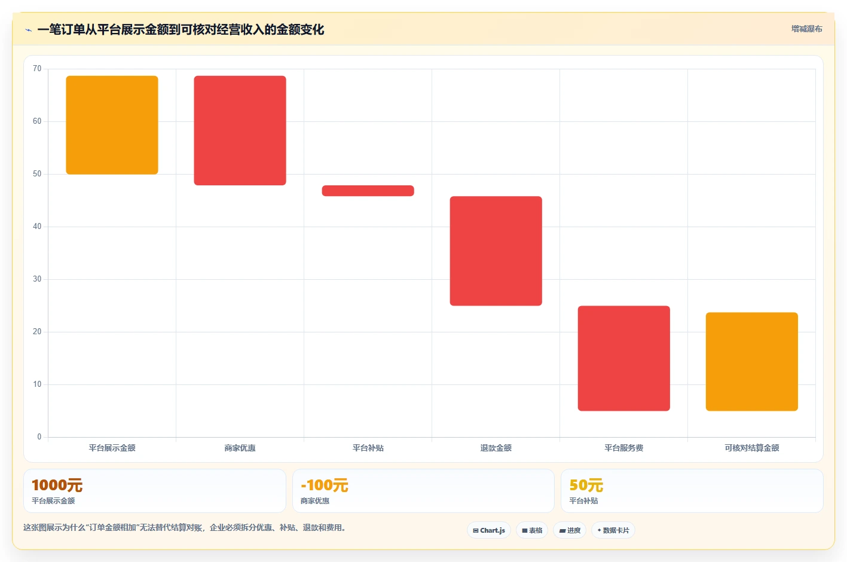Click the orange 平台展示金额 bar
This screenshot has width=847, height=562.
point(112,125)
